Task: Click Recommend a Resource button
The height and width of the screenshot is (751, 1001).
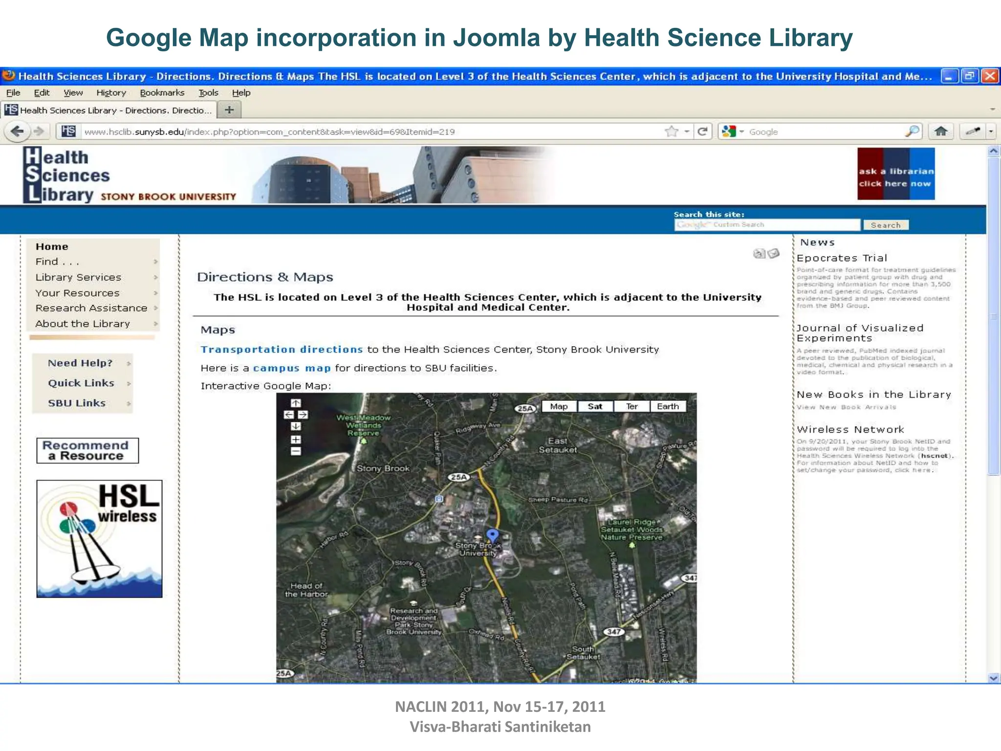Action: click(x=87, y=450)
